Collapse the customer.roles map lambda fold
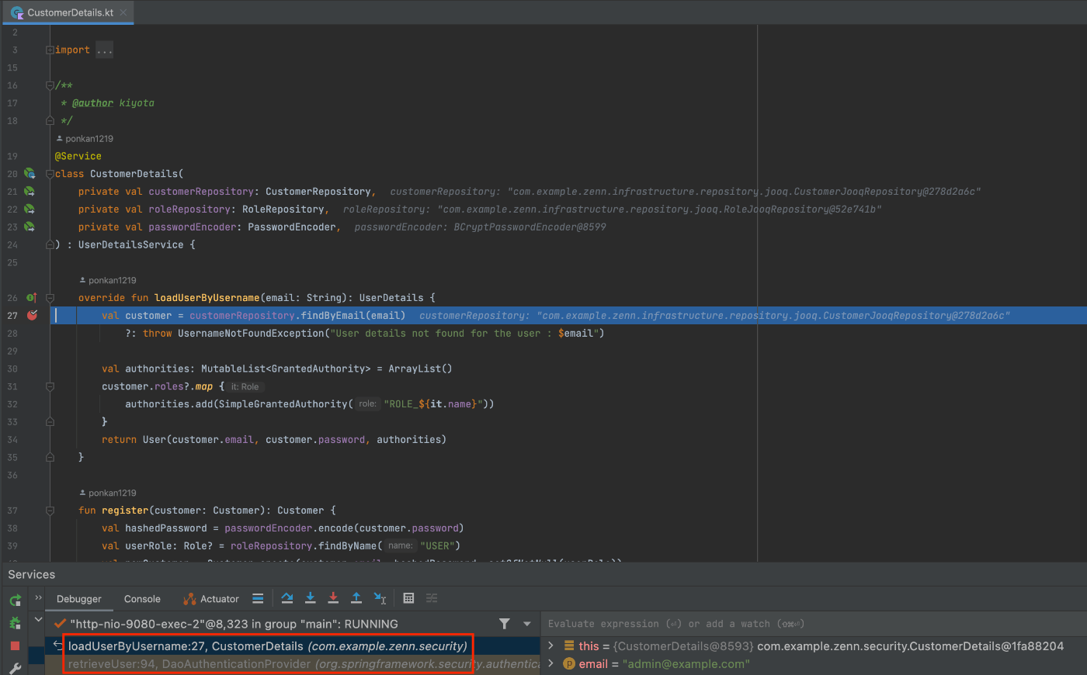The height and width of the screenshot is (675, 1087). (50, 386)
